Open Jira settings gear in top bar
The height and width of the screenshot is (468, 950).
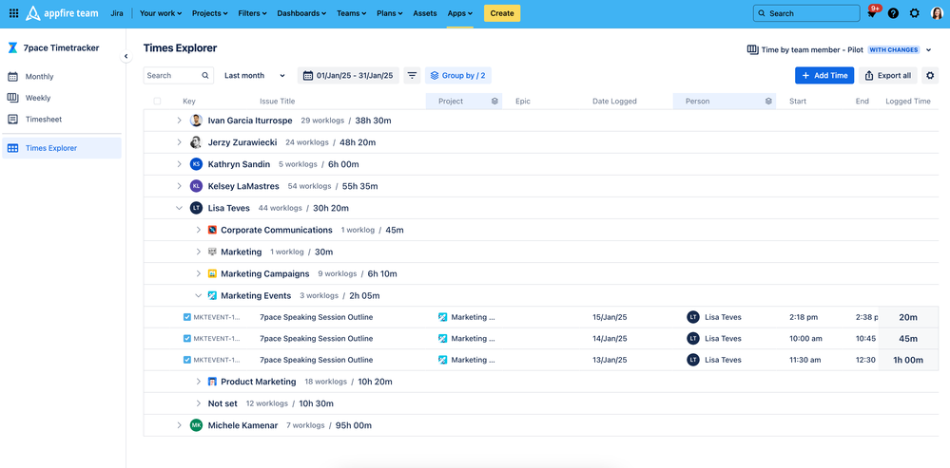click(x=914, y=13)
